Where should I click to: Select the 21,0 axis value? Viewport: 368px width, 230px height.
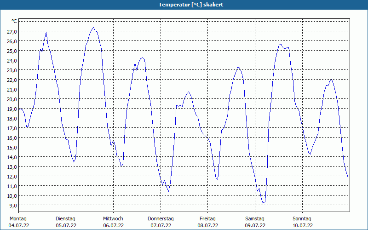[x=12, y=89]
